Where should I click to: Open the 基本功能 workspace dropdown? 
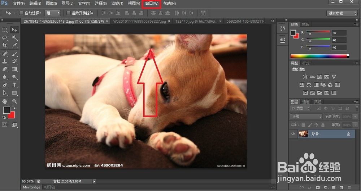coord(342,13)
